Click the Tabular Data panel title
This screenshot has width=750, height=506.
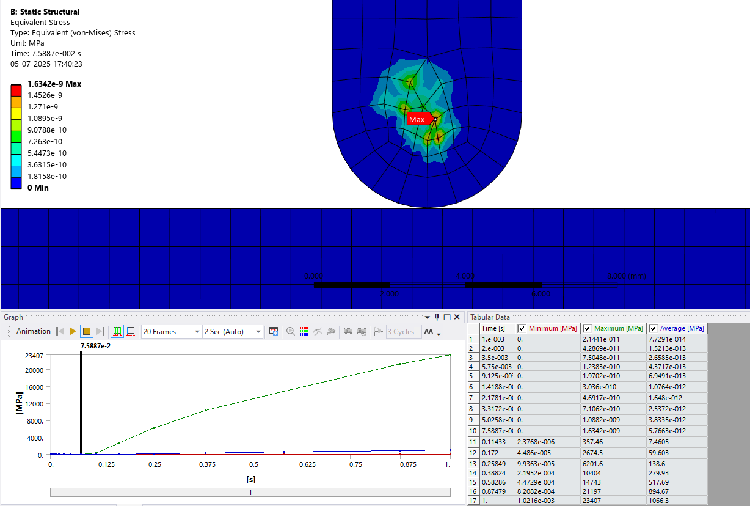pyautogui.click(x=490, y=317)
